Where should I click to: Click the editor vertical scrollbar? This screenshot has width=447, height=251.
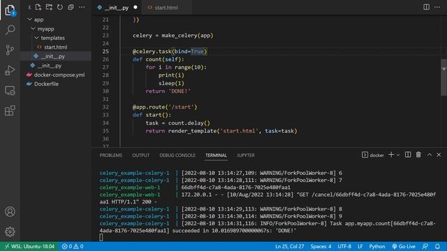pos(444,77)
